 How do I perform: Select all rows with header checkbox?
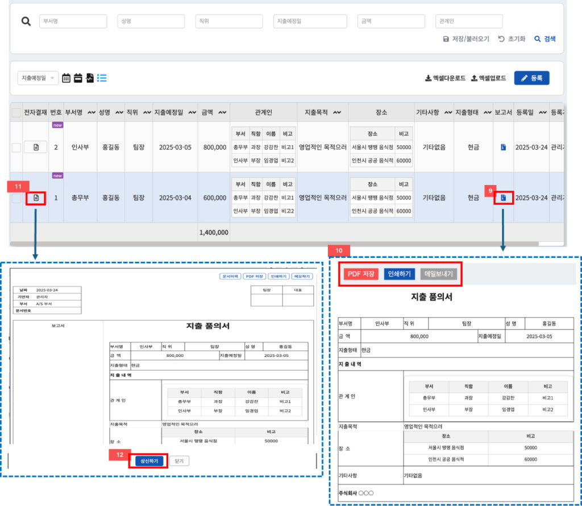coord(16,113)
